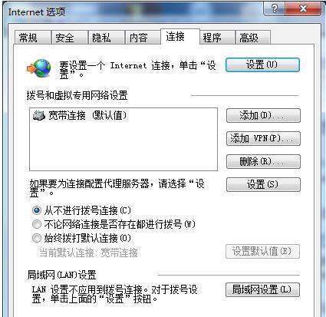Click the globe Internet connection icon
Viewport: 326px width, 317px height.
(x=39, y=68)
